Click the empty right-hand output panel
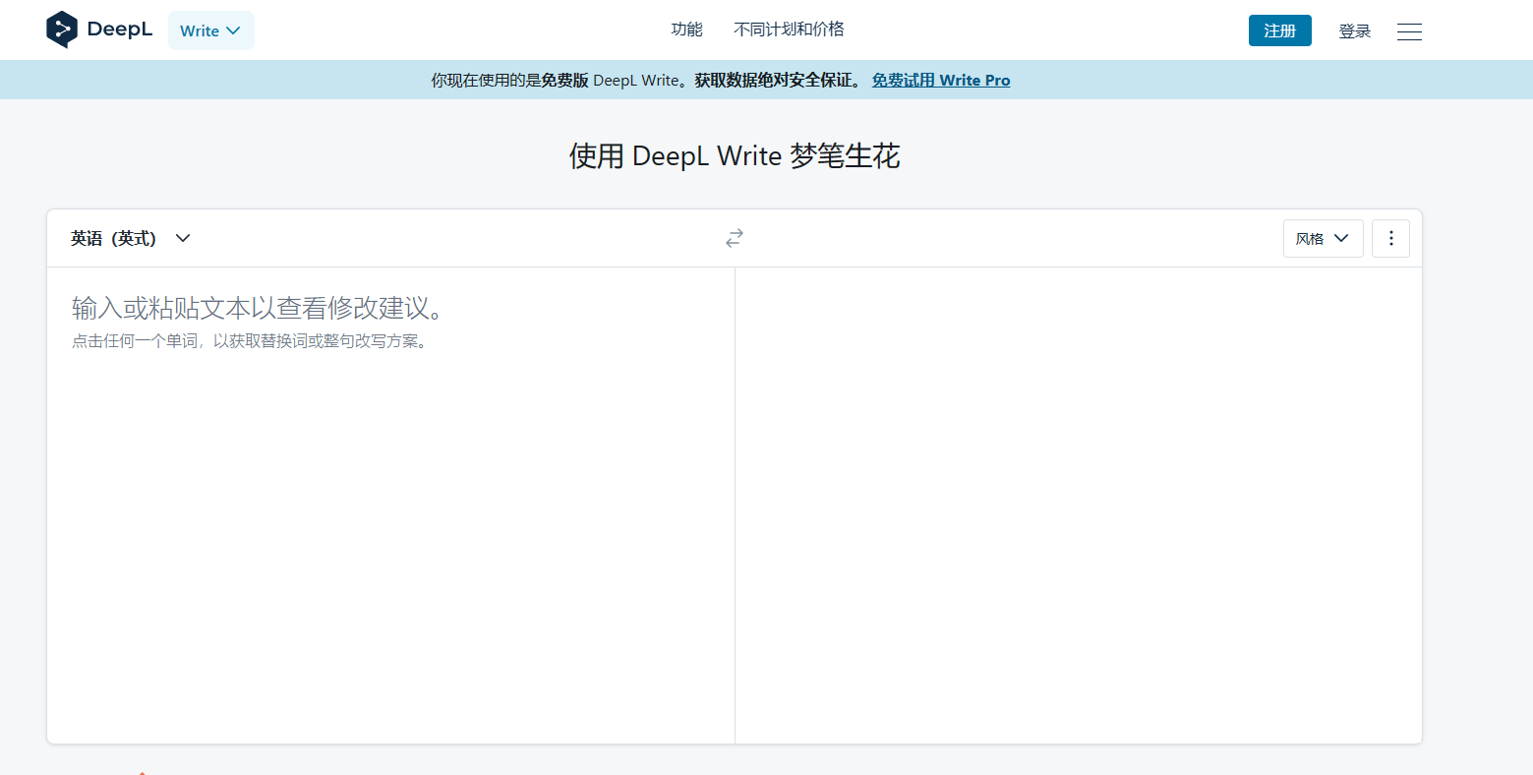The width and height of the screenshot is (1533, 775). (x=1078, y=492)
